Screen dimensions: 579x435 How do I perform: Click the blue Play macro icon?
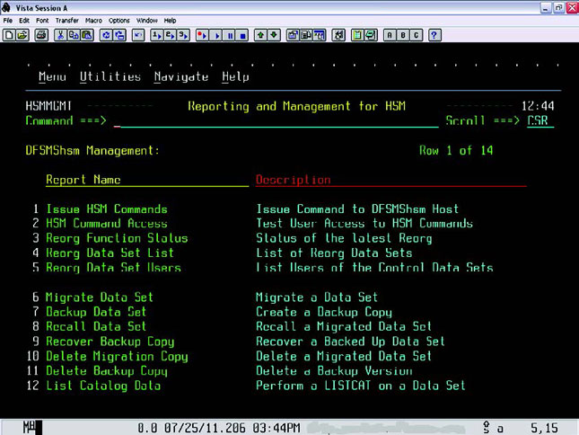pyautogui.click(x=216, y=35)
